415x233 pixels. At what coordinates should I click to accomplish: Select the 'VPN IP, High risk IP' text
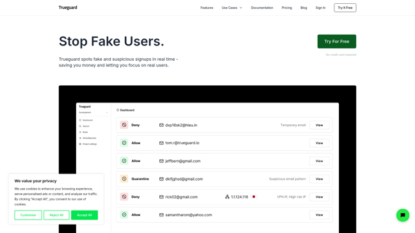point(291,197)
